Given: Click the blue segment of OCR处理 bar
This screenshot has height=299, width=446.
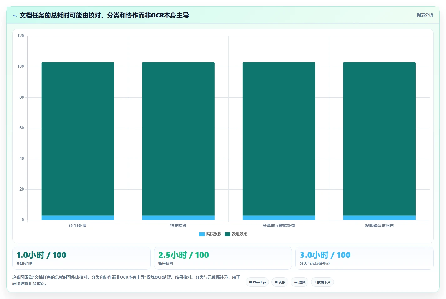Looking at the screenshot, I should tap(78, 218).
